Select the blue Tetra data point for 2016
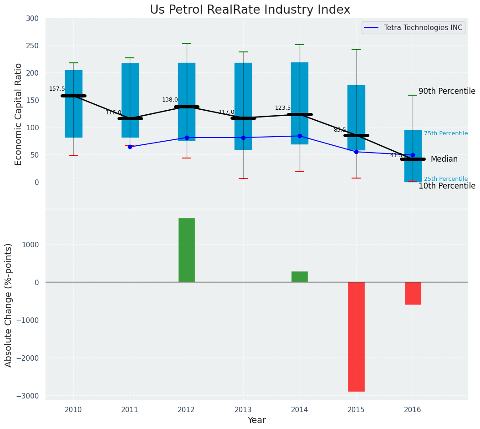480x429 pixels. tap(413, 155)
